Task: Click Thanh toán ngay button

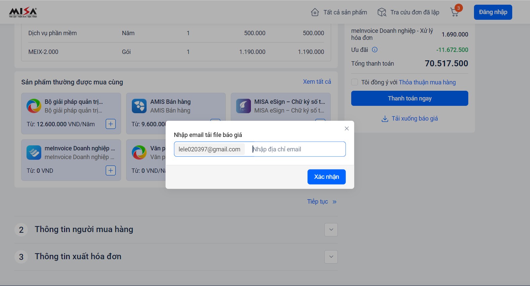Action: click(409, 98)
